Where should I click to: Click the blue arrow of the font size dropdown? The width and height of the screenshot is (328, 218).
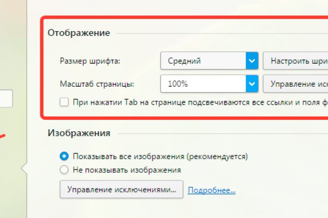tap(251, 61)
